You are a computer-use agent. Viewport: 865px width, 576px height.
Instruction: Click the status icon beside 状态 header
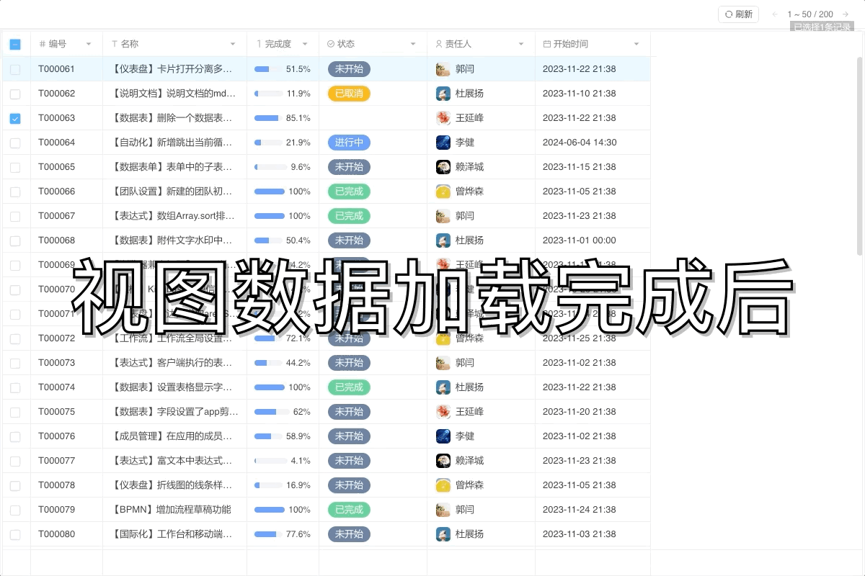click(330, 44)
